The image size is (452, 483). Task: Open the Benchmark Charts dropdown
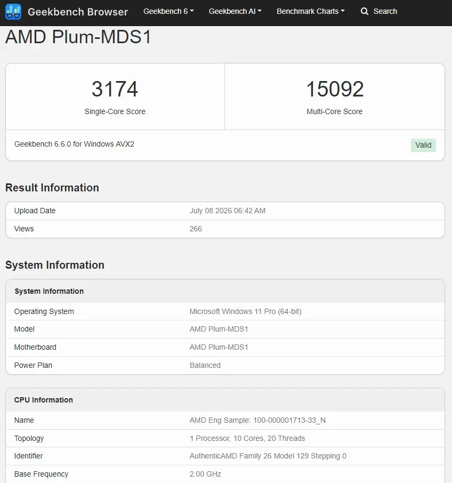[x=310, y=11]
